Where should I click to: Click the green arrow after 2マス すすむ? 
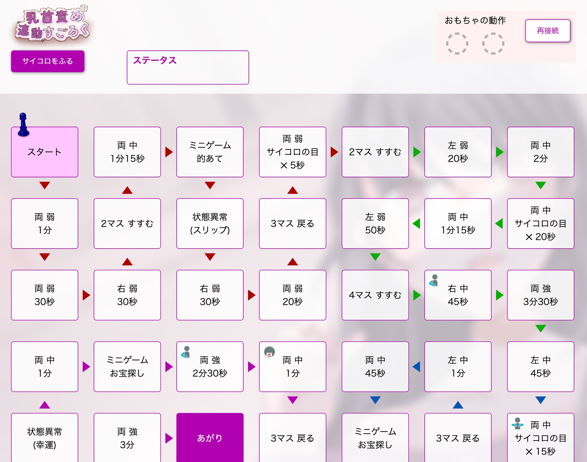417,151
